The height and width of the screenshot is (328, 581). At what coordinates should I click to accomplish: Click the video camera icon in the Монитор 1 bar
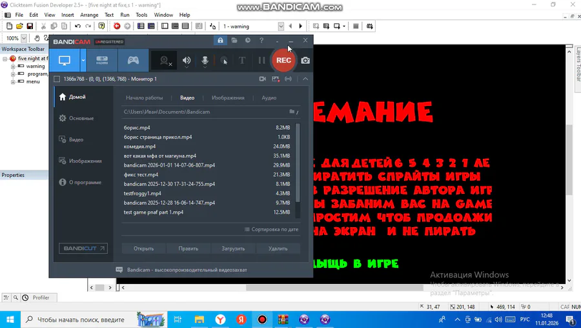click(x=262, y=79)
